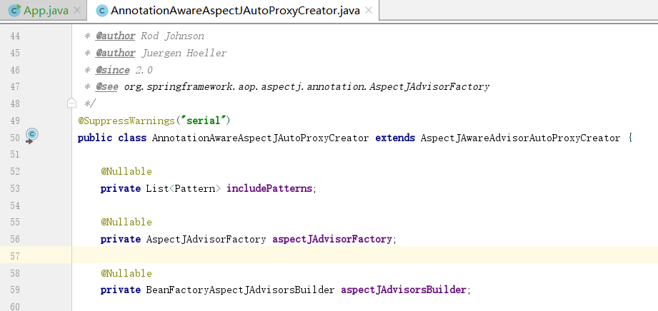Click the public class keywords on line 50
The width and height of the screenshot is (658, 311).
click(112, 138)
